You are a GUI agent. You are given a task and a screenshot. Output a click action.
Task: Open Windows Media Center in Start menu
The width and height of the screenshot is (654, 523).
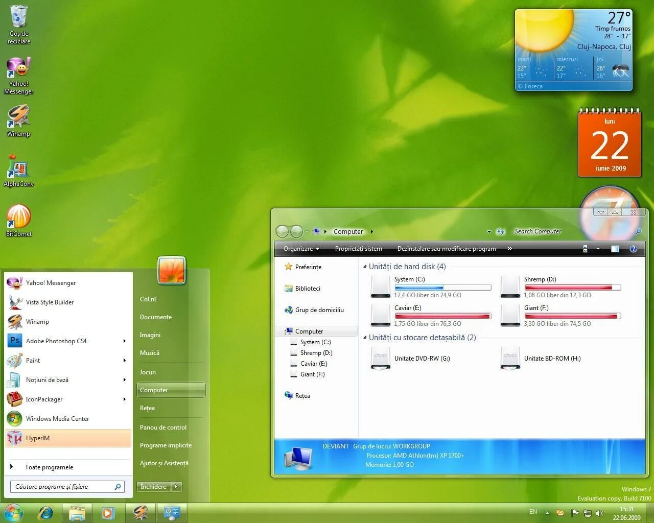(x=68, y=419)
